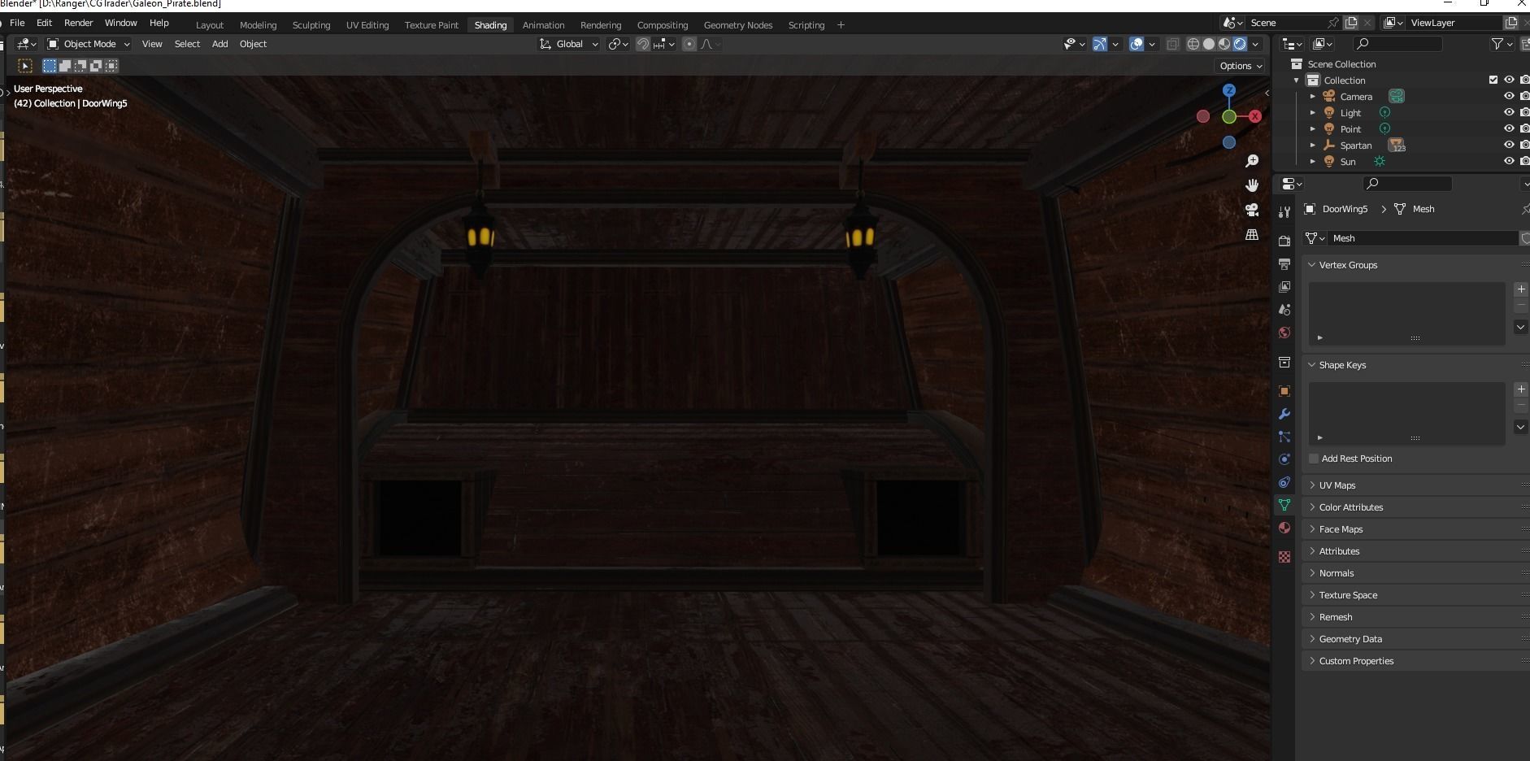Select the tweak/select box tool icon
The image size is (1530, 761).
pyautogui.click(x=25, y=66)
